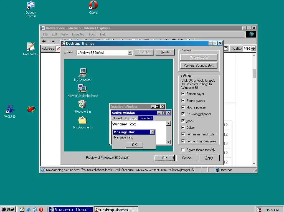The width and height of the screenshot is (284, 212).
Task: Open the Theme dropdown list
Action: [x=130, y=52]
